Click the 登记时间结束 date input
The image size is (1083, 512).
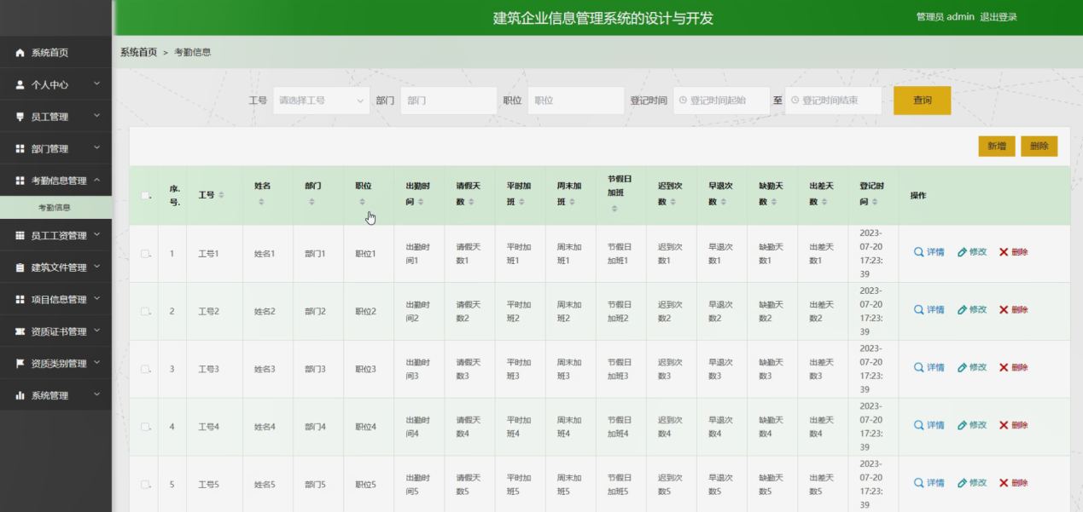834,101
